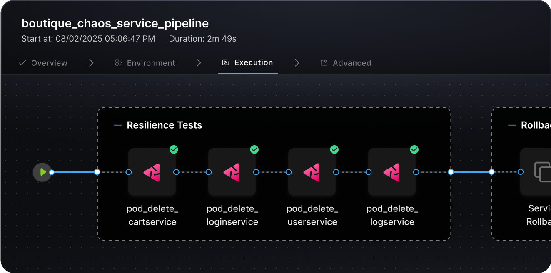Image resolution: width=551 pixels, height=273 pixels.
Task: Click input connector of pod_delete_userservice node
Action: tap(289, 172)
